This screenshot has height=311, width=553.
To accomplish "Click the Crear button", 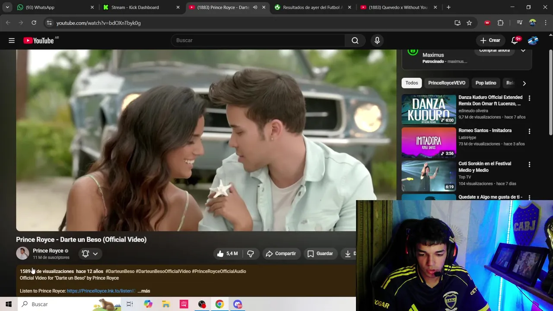I will pyautogui.click(x=490, y=41).
